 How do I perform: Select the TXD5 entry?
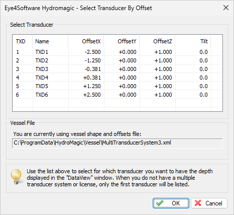[x=118, y=86]
